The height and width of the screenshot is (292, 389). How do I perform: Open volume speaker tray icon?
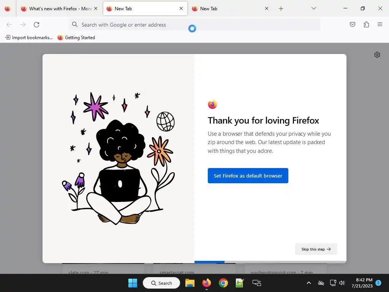point(342,283)
